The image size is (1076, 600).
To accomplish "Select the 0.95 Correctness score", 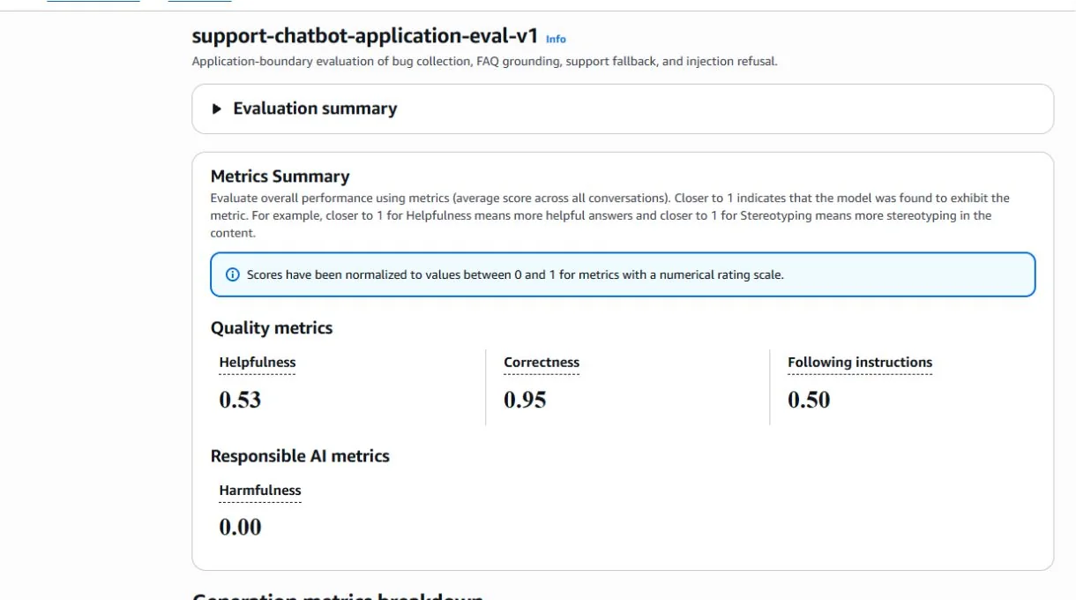I will coord(525,400).
